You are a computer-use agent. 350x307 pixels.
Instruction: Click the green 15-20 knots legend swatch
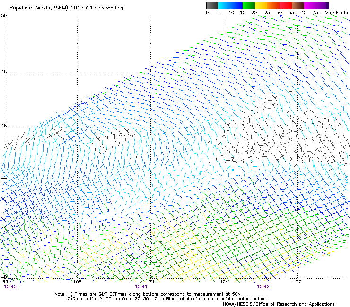(x=249, y=6)
